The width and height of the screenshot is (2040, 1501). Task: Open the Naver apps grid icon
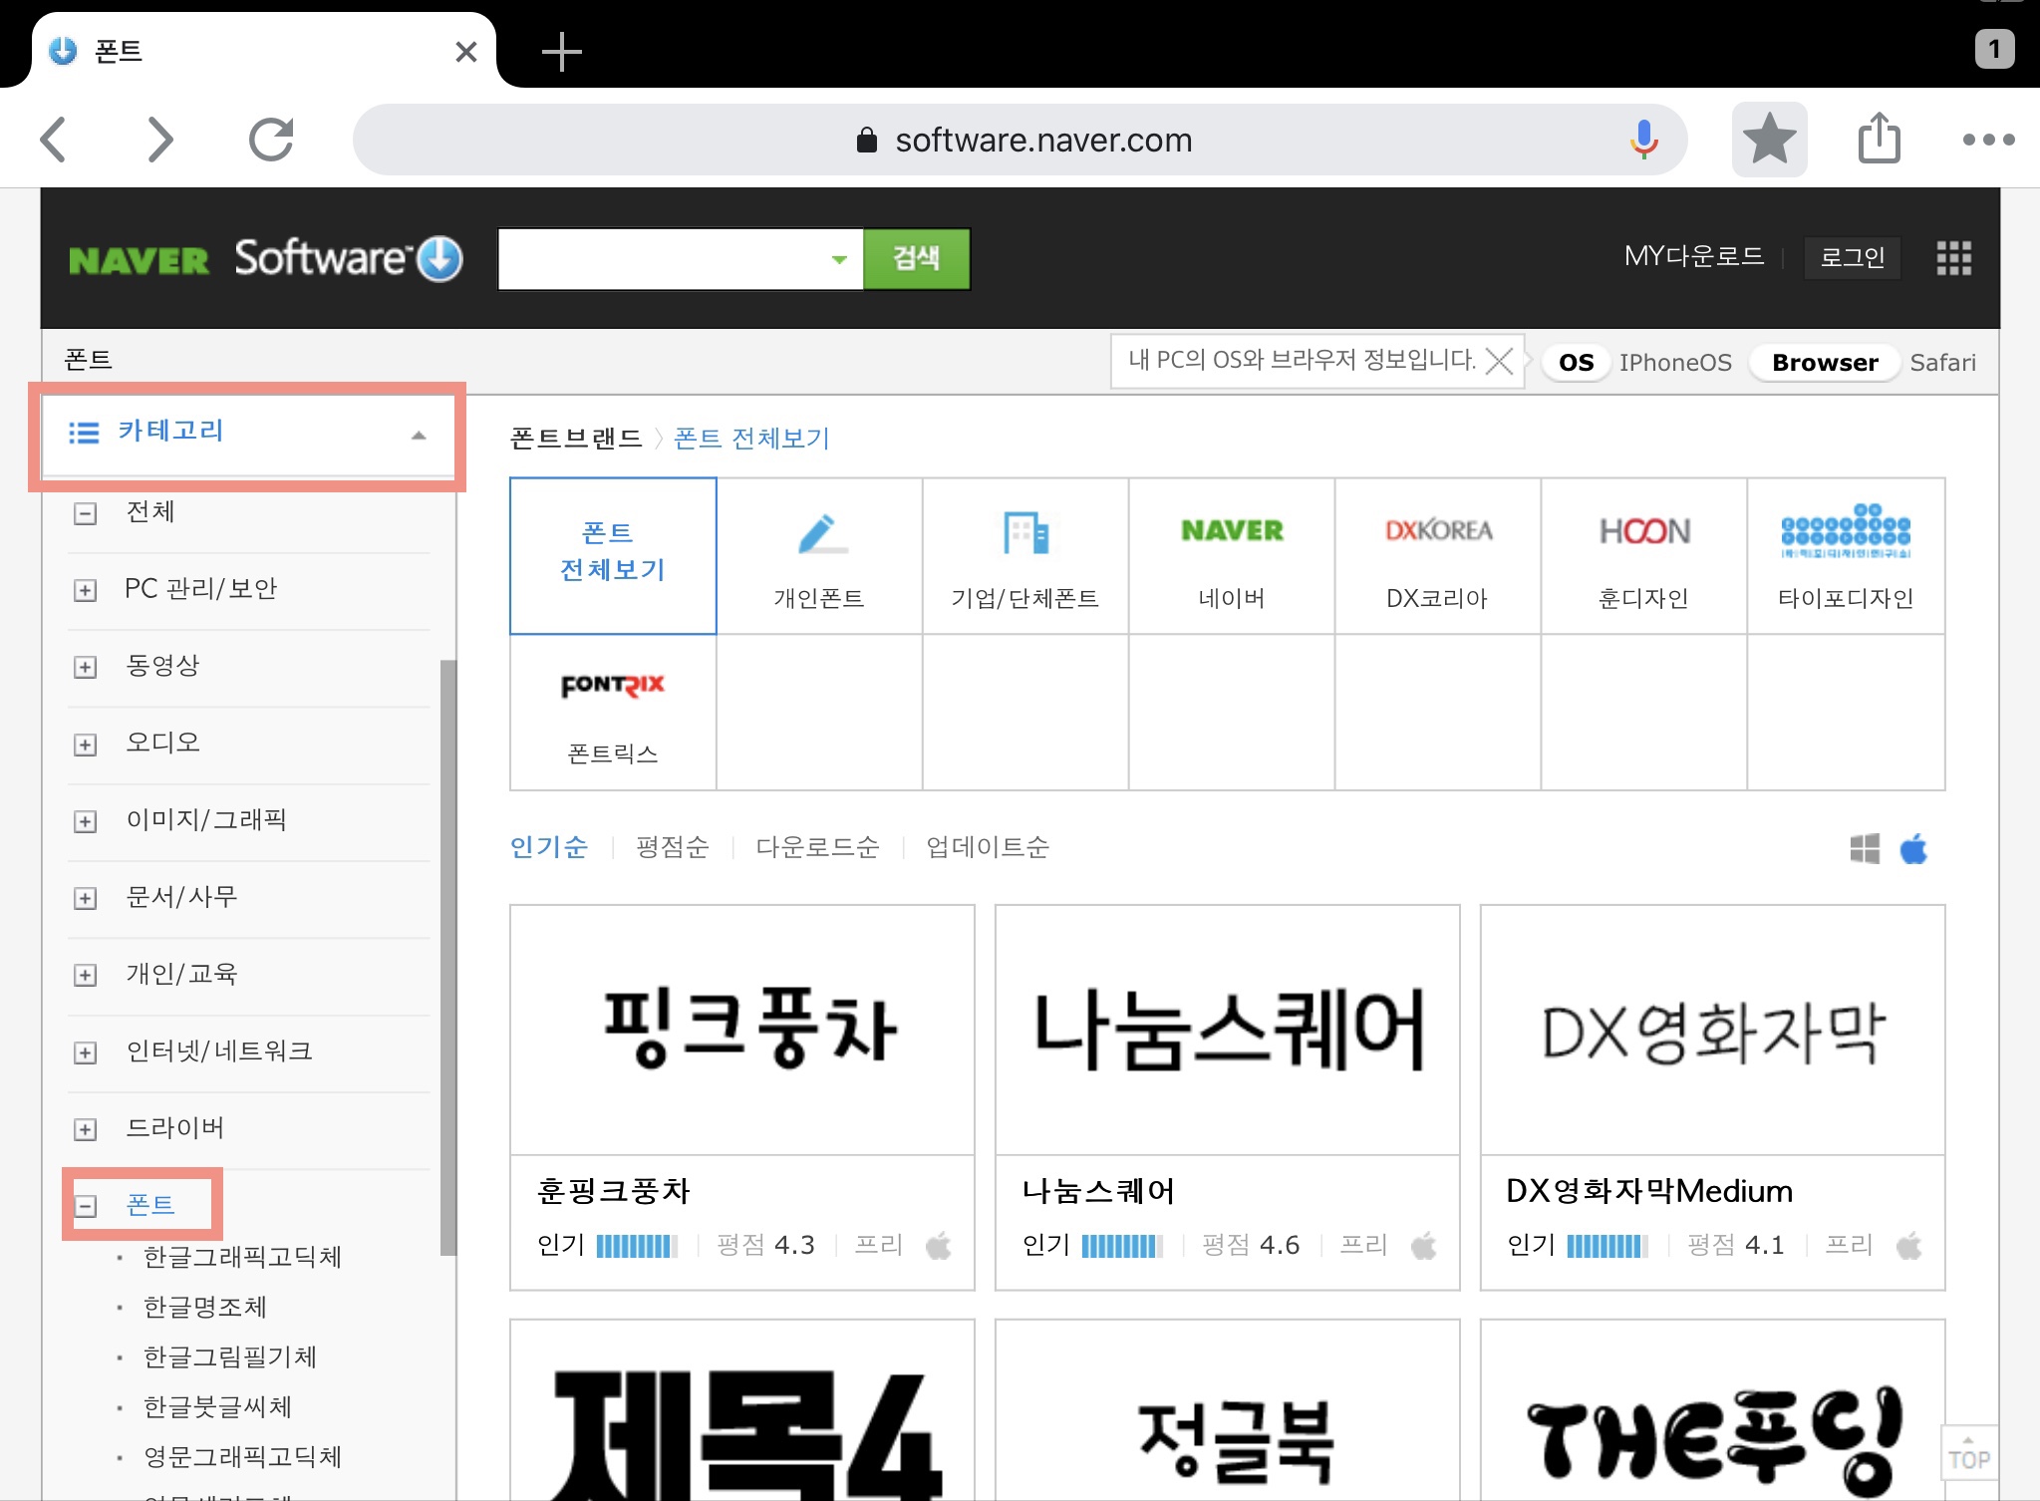(x=1953, y=258)
